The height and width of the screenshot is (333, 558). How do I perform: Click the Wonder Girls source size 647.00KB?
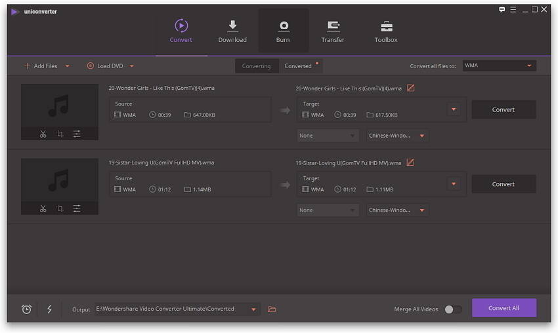coord(204,115)
